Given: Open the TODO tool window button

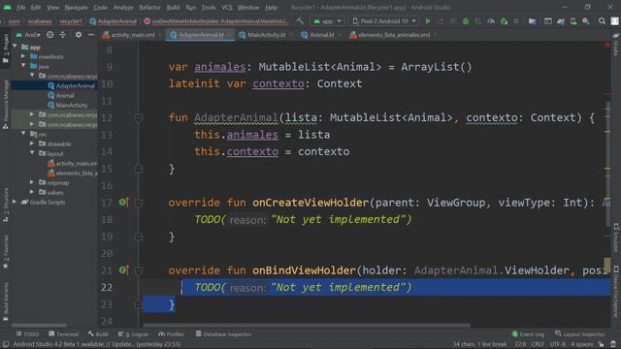Looking at the screenshot, I should pos(27,334).
